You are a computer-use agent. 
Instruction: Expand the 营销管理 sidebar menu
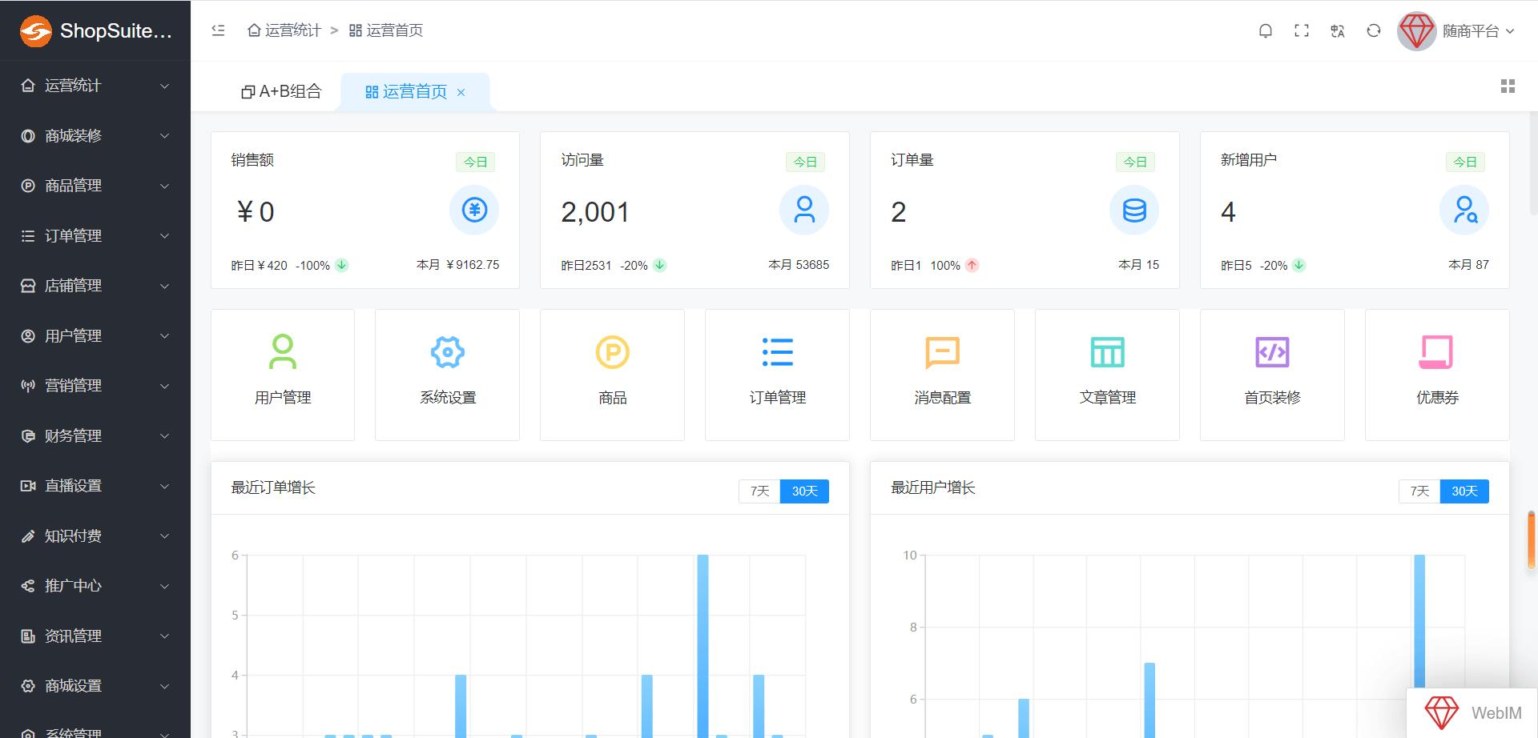coord(95,386)
